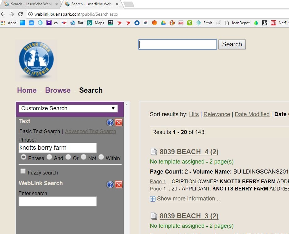Sort results by Hits

pos(194,114)
